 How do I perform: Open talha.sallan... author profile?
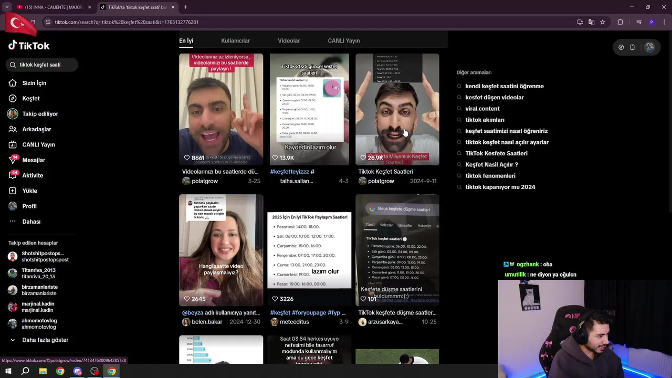click(x=296, y=181)
